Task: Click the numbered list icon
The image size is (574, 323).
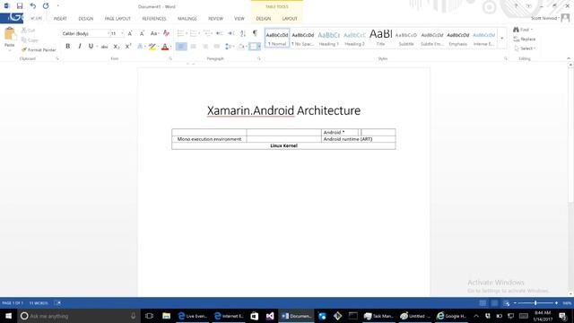Action: point(194,34)
